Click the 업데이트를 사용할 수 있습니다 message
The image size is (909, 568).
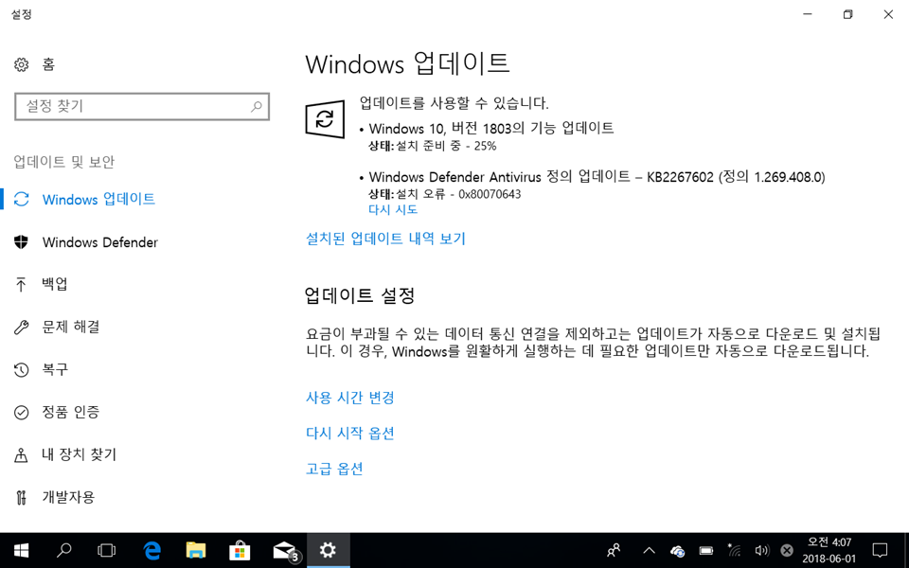pyautogui.click(x=454, y=103)
